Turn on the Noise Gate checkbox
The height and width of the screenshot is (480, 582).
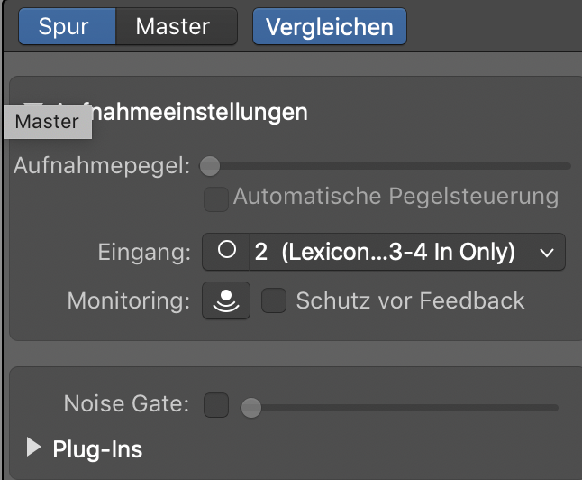point(216,406)
